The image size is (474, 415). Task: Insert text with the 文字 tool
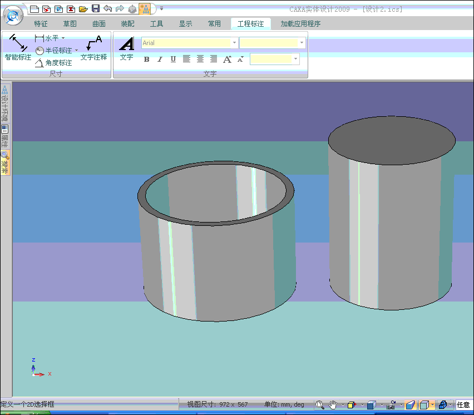(127, 48)
